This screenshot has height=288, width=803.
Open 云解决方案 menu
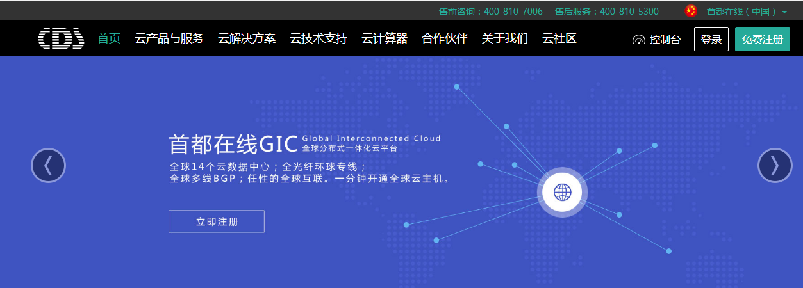(x=247, y=38)
